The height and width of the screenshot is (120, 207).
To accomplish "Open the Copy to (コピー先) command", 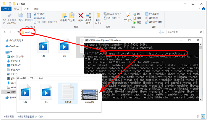I will 72,17.
